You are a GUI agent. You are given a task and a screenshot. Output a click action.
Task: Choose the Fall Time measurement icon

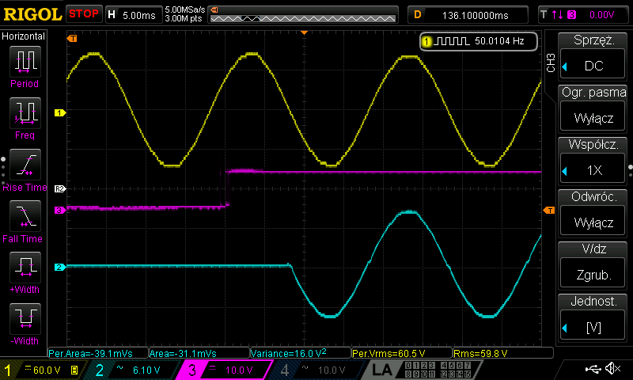pyautogui.click(x=24, y=216)
